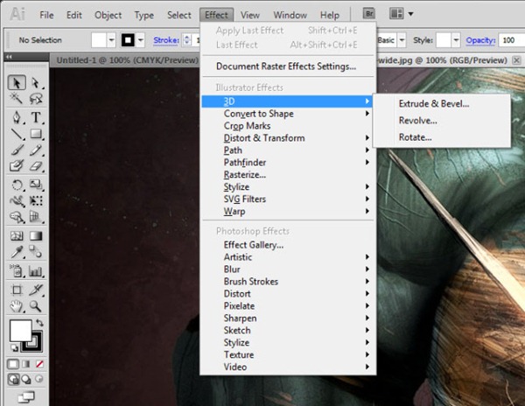Select the Pencil tool

(36, 150)
